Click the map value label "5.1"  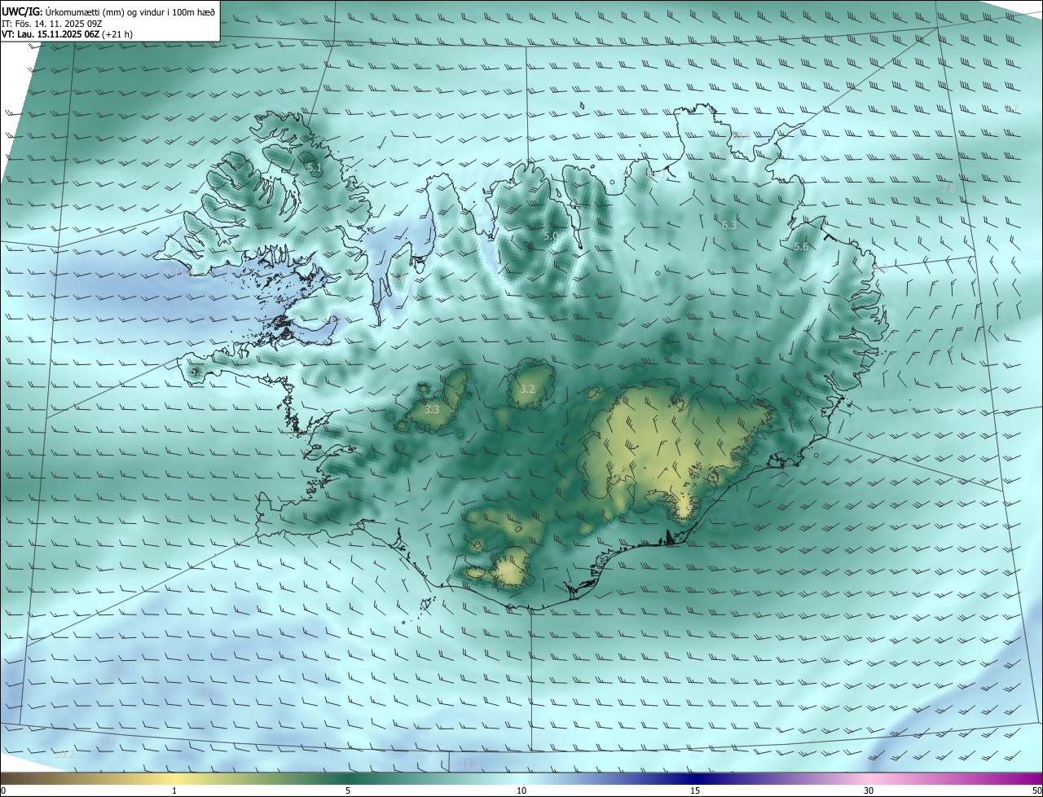[315, 168]
